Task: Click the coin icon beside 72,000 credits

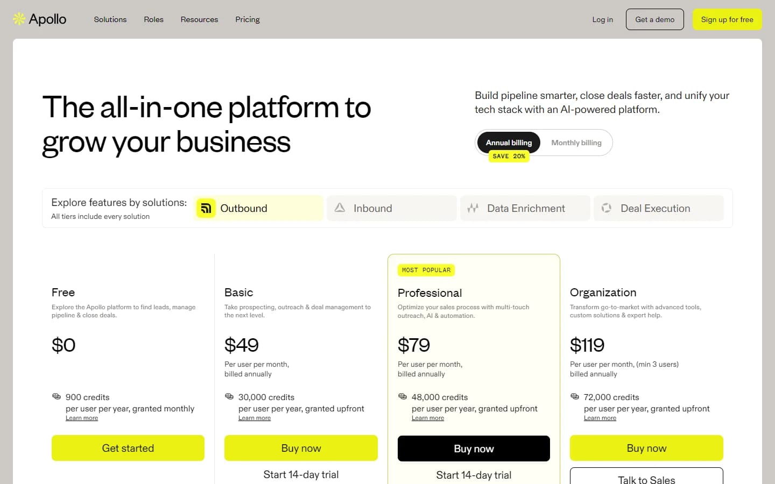Action: [575, 396]
